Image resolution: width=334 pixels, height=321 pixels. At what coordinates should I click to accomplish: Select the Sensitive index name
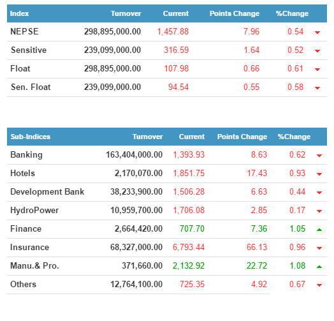29,50
